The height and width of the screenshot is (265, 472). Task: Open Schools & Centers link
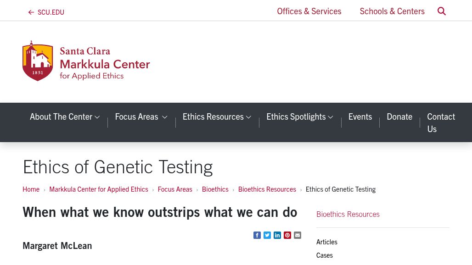click(392, 11)
